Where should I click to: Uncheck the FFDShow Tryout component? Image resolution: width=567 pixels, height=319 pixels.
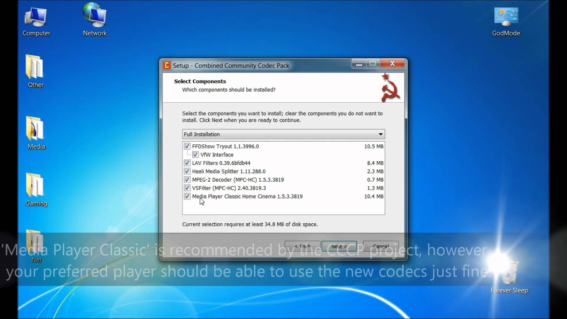click(x=187, y=146)
